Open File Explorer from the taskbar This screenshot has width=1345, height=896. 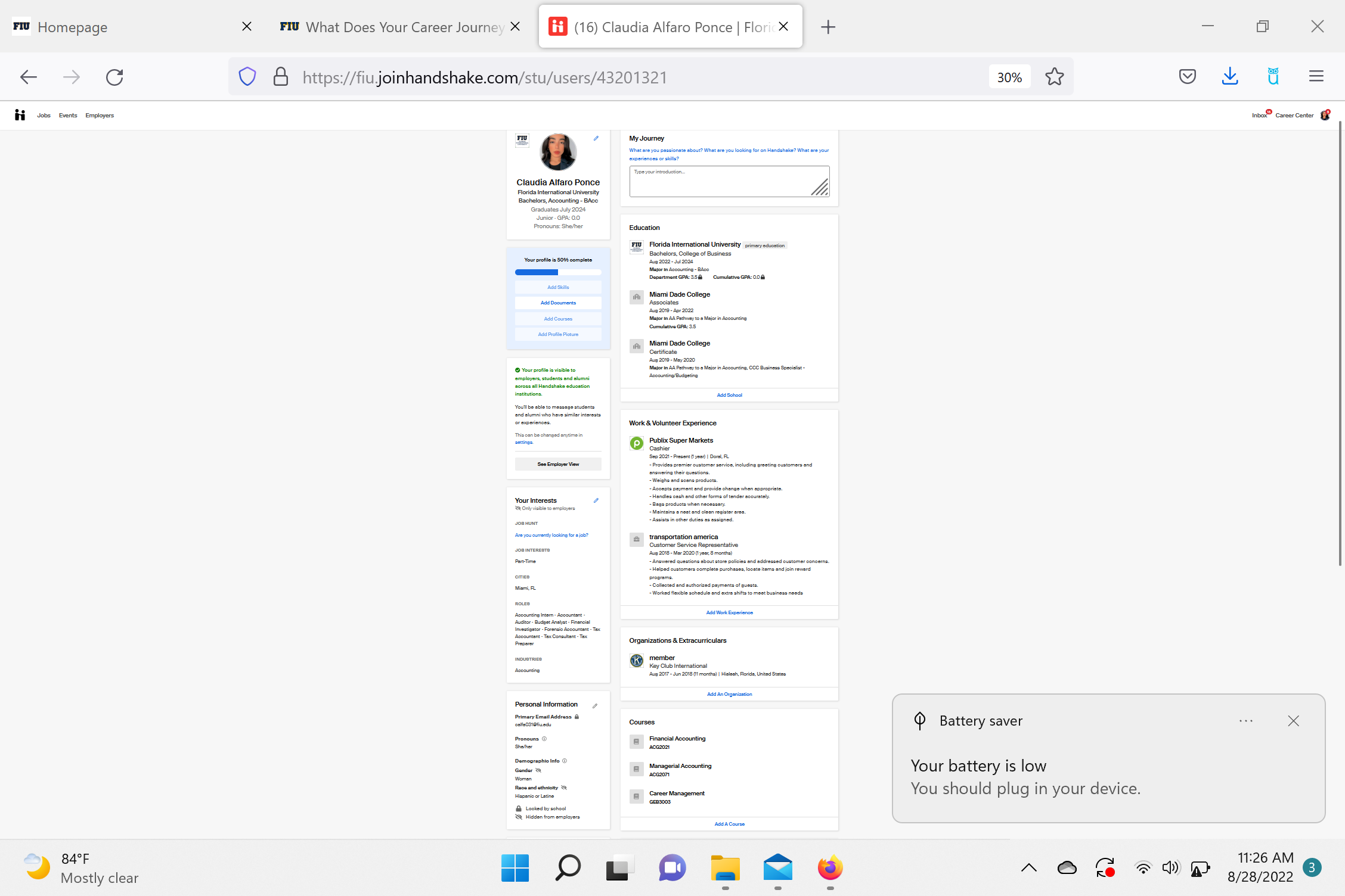[726, 868]
